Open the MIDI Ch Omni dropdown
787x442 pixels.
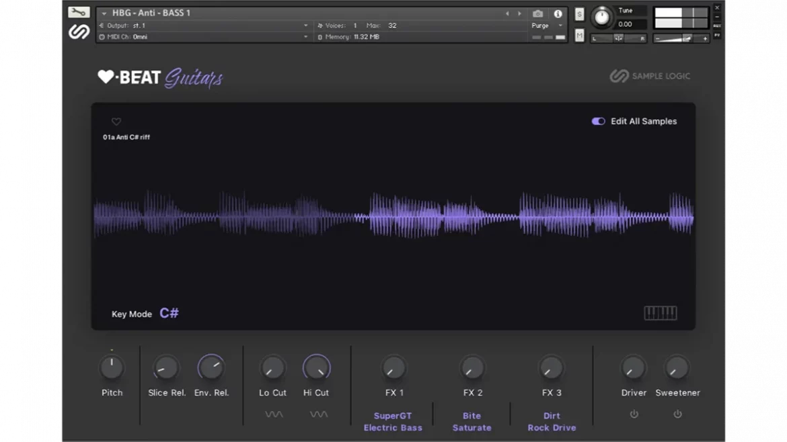203,37
